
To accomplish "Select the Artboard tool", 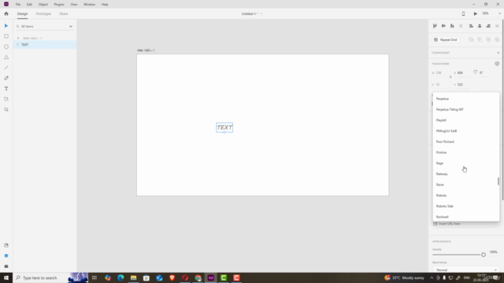I will (x=6, y=99).
